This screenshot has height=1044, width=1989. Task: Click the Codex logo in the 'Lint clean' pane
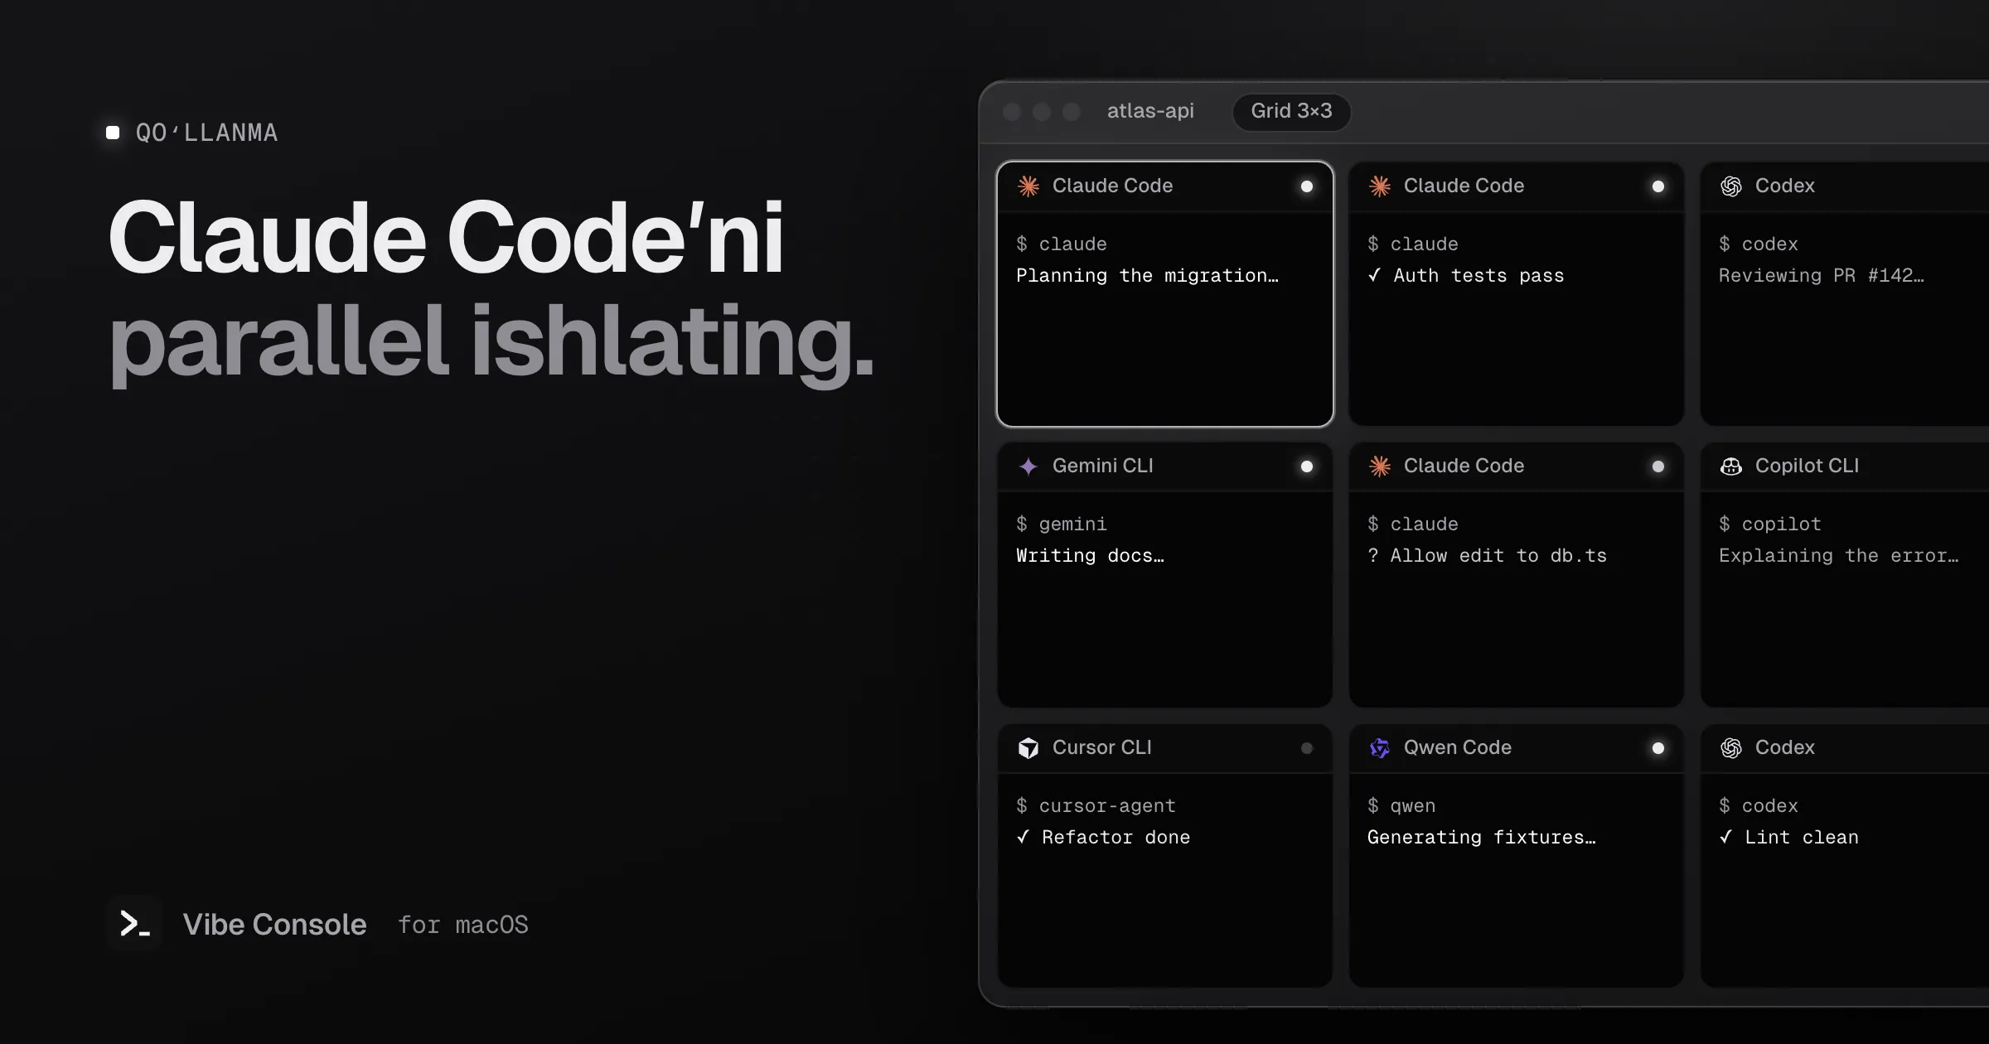click(1731, 748)
